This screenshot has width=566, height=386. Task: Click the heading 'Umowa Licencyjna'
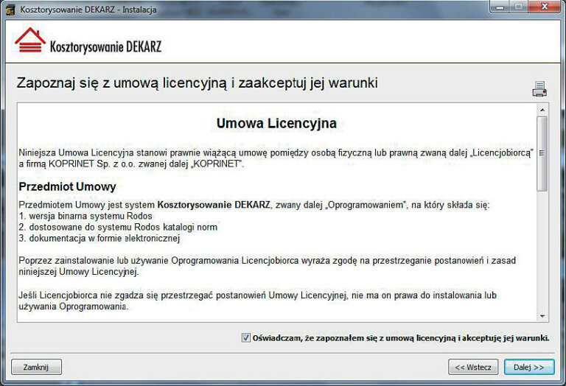click(x=276, y=123)
